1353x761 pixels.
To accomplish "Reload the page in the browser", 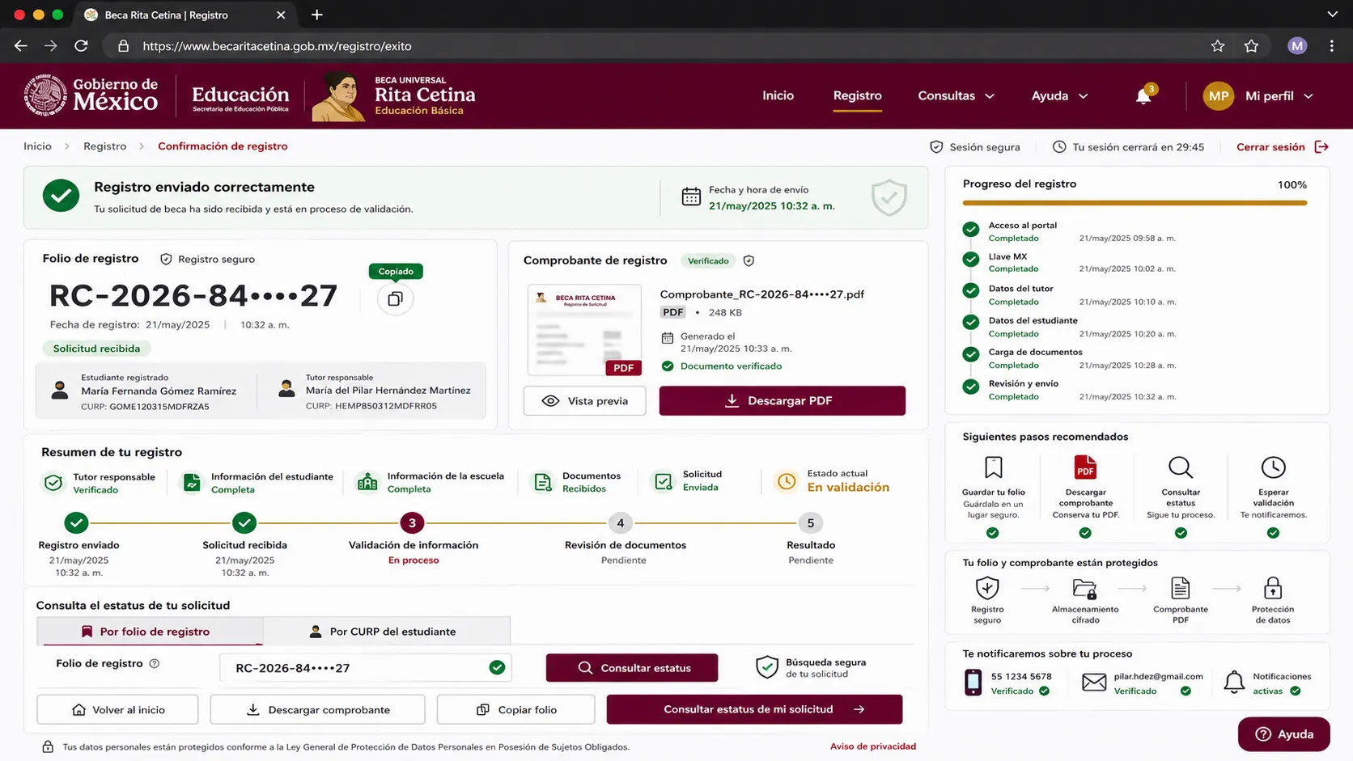I will click(x=81, y=46).
